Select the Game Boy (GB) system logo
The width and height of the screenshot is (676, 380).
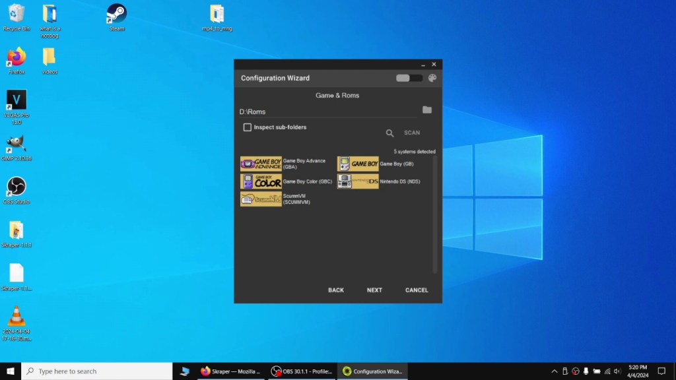click(358, 164)
